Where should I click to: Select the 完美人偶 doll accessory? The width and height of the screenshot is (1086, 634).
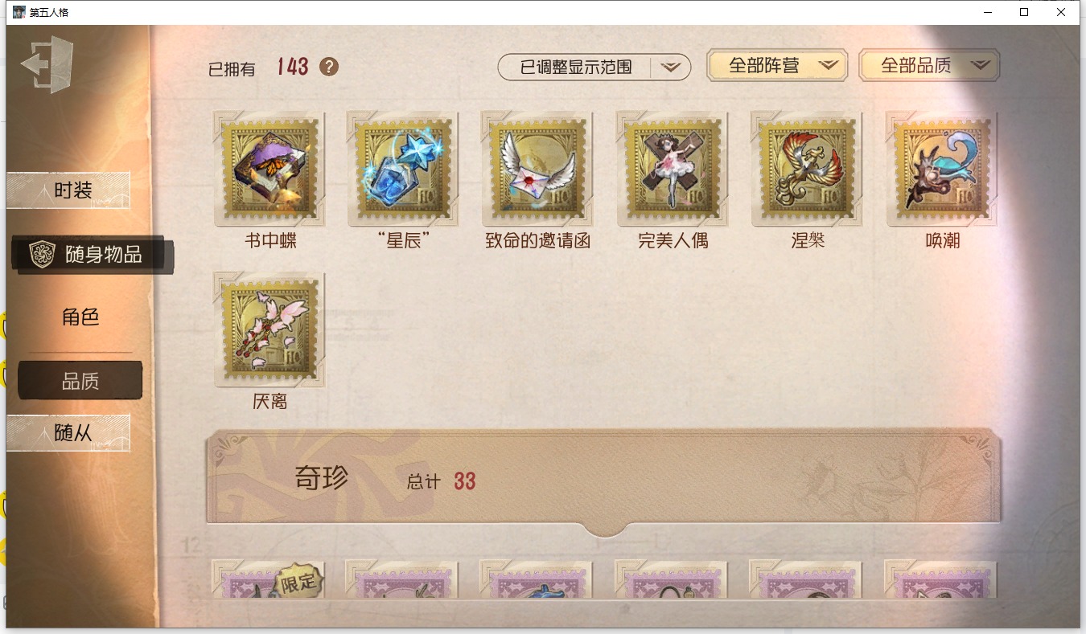(x=673, y=168)
